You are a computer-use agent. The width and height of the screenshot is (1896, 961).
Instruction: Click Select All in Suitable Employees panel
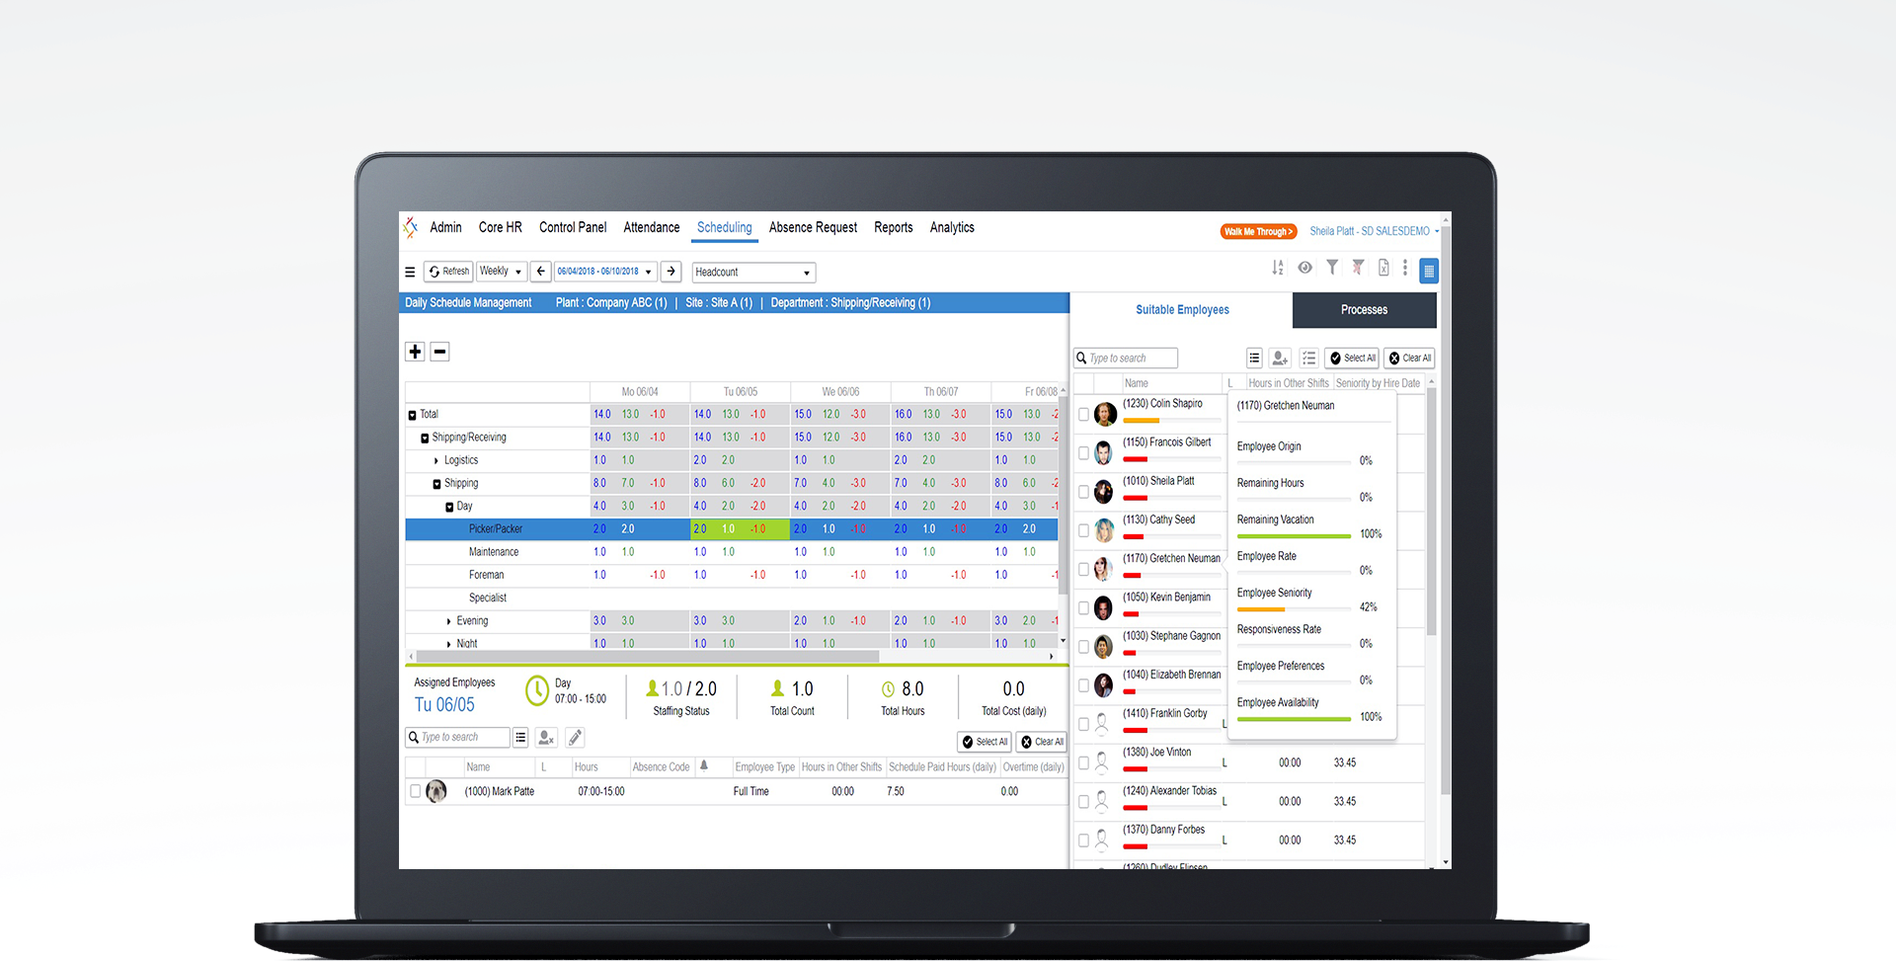coord(1353,359)
